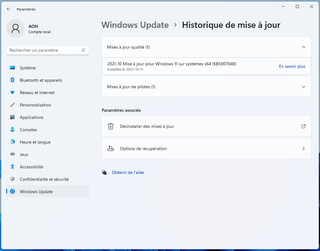Open Système settings category
Viewport: 320px width, 251px height.
[48, 68]
